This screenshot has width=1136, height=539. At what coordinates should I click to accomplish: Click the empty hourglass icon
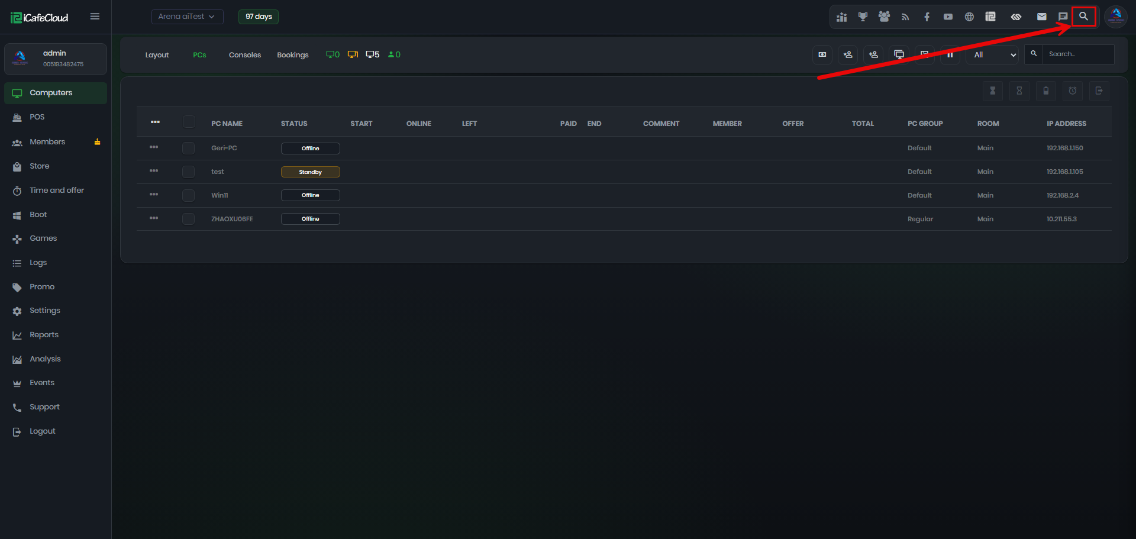click(1019, 91)
